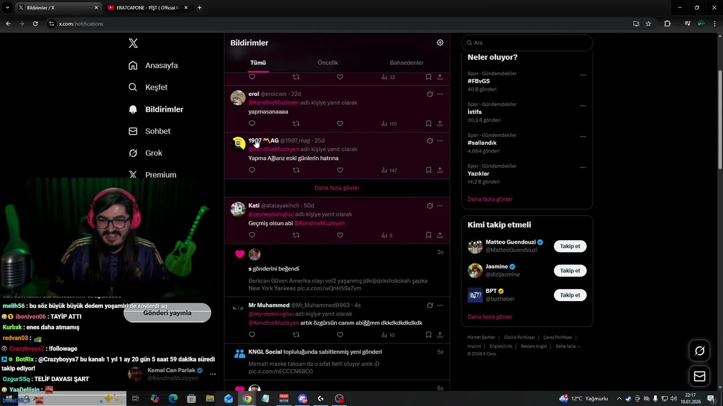This screenshot has width=723, height=406.
Task: Switch to ERA7CAPONE - PİŞT browser tab
Action: click(148, 8)
